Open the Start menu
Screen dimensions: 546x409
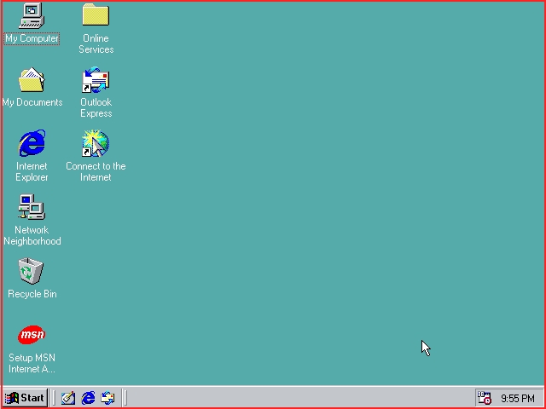pos(25,398)
